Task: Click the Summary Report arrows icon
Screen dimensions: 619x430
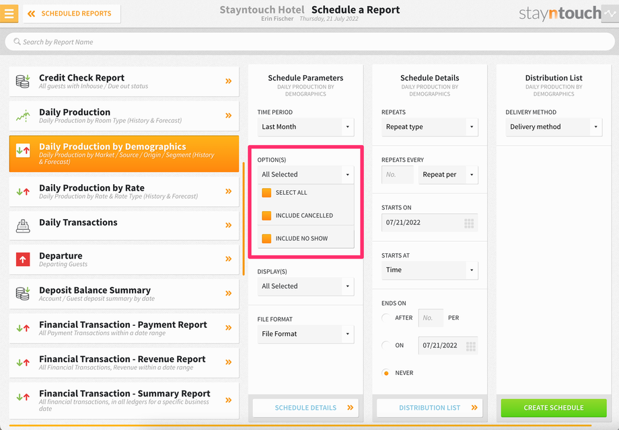Action: 23,397
